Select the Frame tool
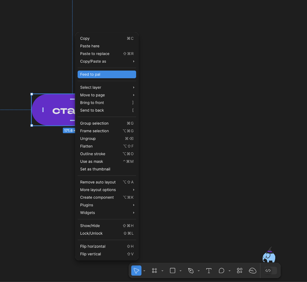The height and width of the screenshot is (282, 307). 155,270
